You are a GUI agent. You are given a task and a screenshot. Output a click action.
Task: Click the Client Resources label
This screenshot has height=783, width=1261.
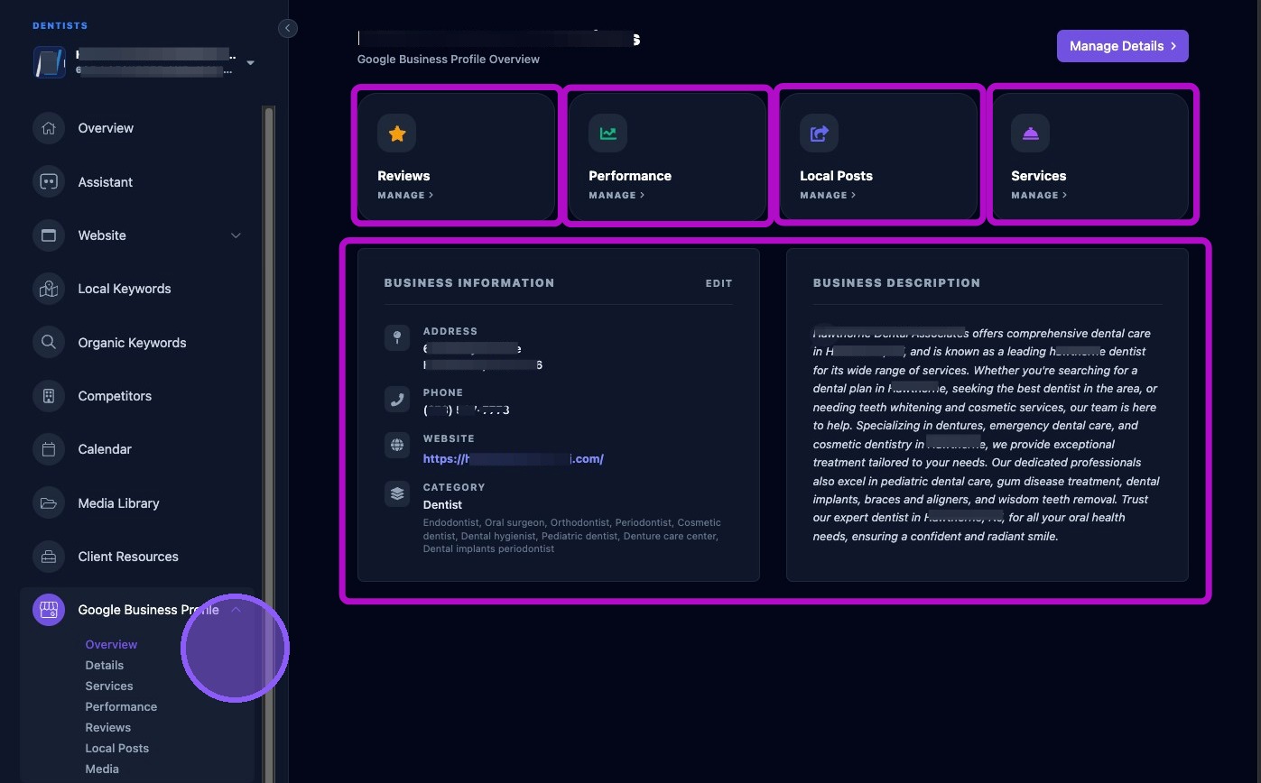click(x=128, y=557)
